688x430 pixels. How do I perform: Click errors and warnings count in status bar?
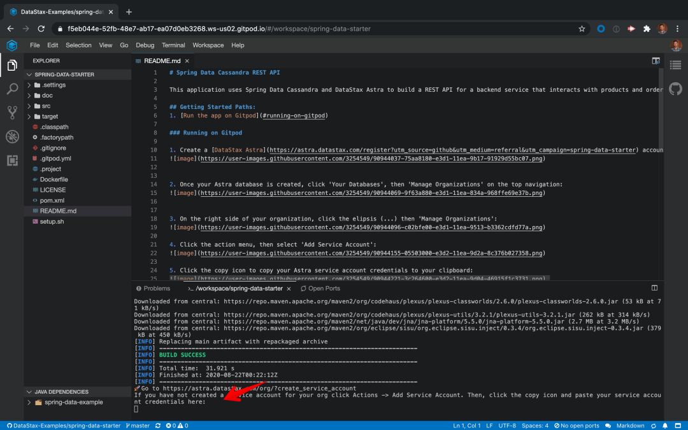(x=177, y=426)
